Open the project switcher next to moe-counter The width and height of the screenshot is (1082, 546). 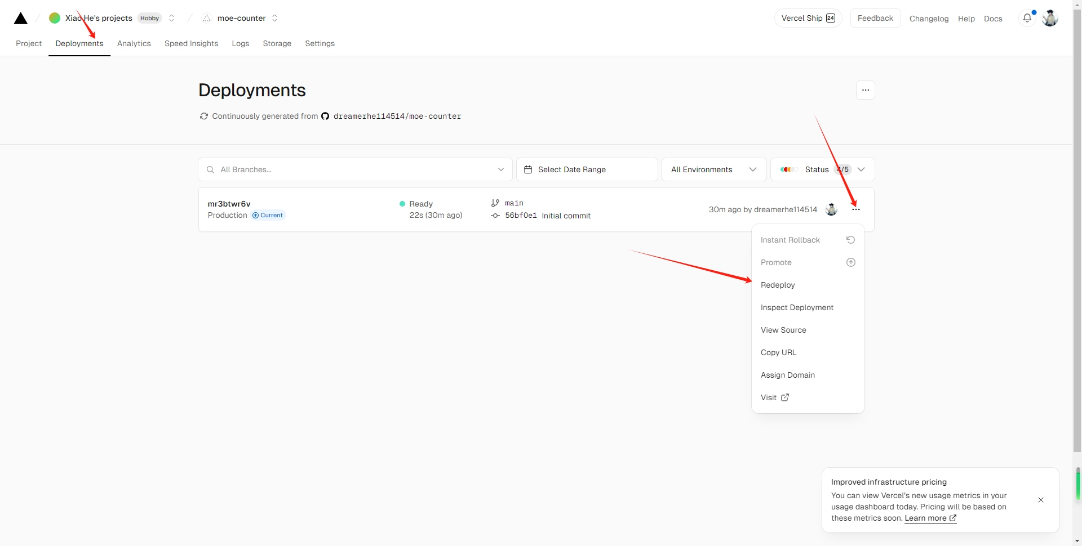pyautogui.click(x=274, y=18)
